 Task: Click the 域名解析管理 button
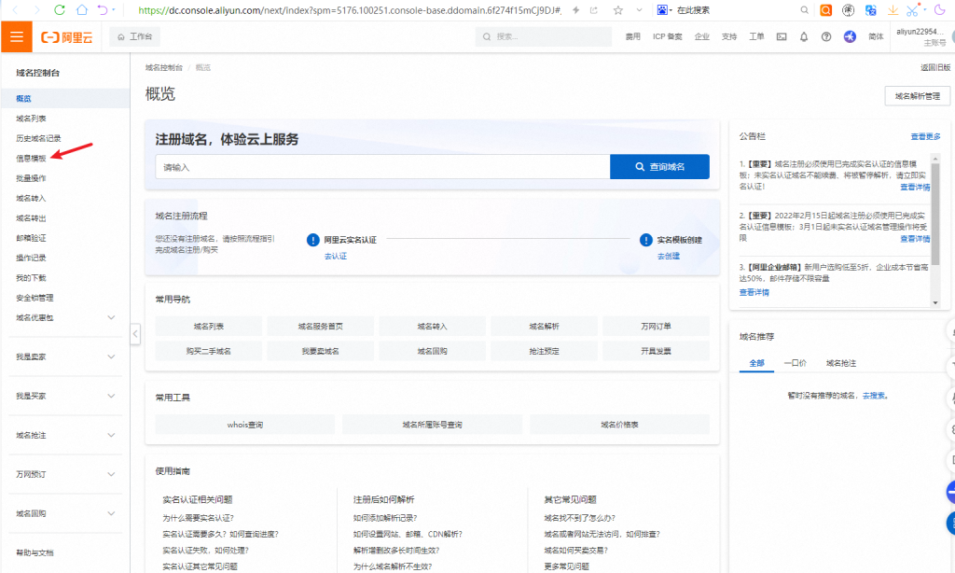pyautogui.click(x=917, y=96)
